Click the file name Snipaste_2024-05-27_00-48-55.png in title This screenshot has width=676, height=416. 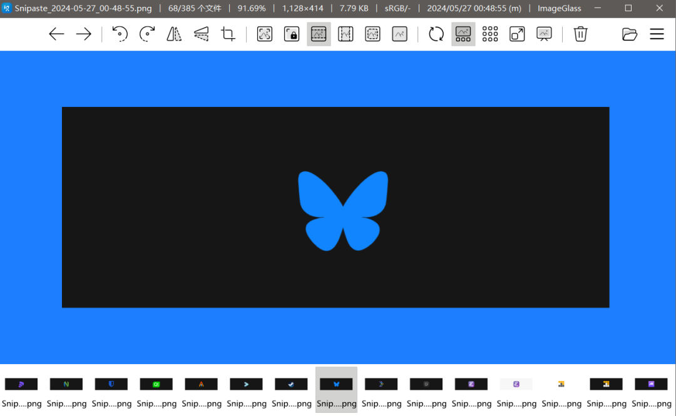click(x=83, y=8)
